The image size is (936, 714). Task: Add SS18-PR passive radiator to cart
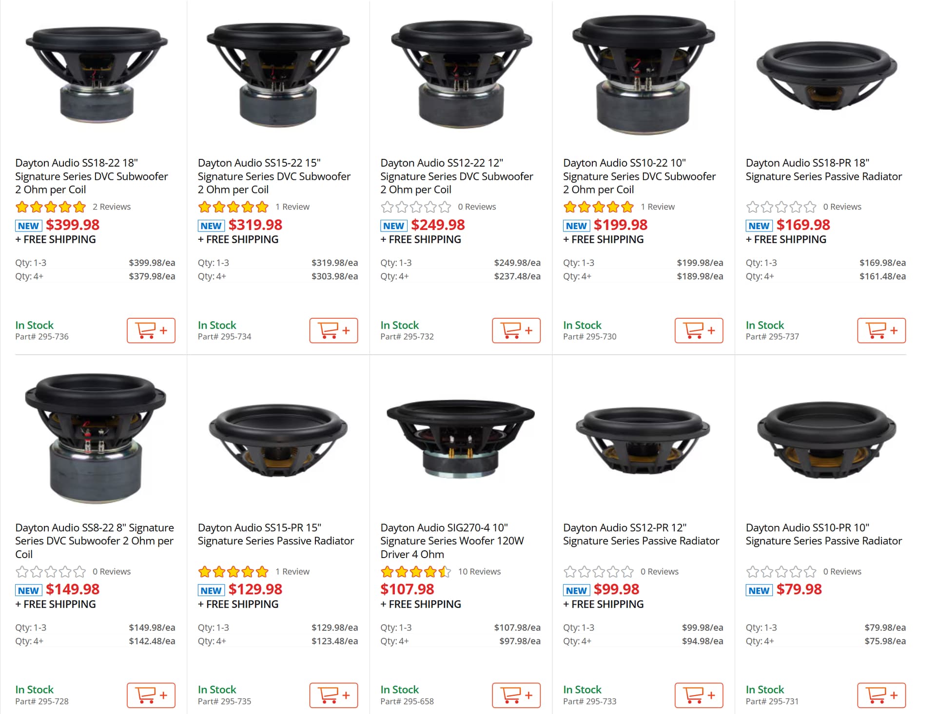[881, 330]
